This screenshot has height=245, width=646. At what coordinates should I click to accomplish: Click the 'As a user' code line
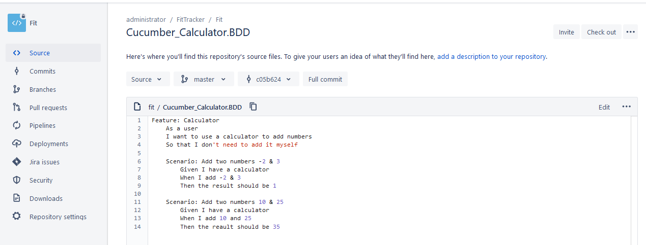(x=182, y=128)
